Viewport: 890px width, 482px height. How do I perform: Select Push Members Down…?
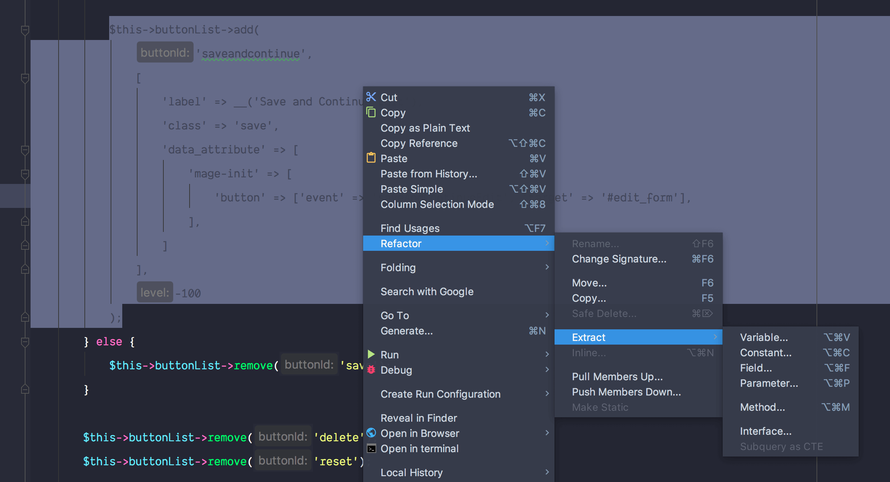[638, 392]
